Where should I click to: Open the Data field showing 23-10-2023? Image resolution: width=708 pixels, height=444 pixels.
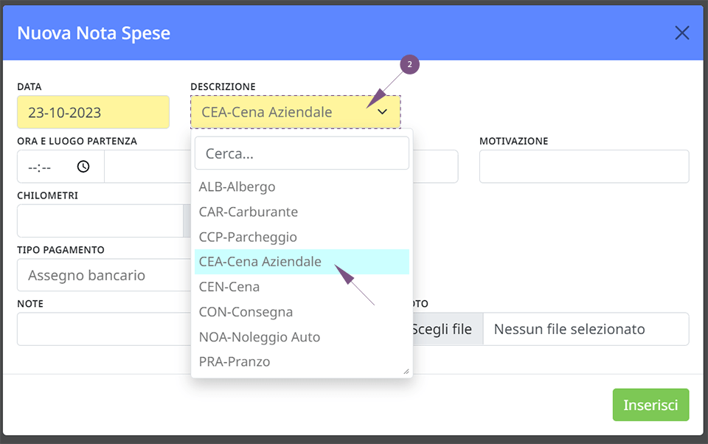(x=93, y=112)
